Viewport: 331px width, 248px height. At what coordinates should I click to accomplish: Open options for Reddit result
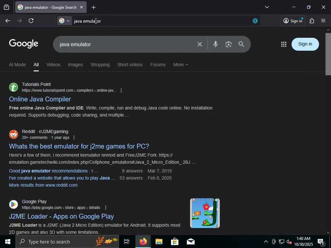(74, 138)
